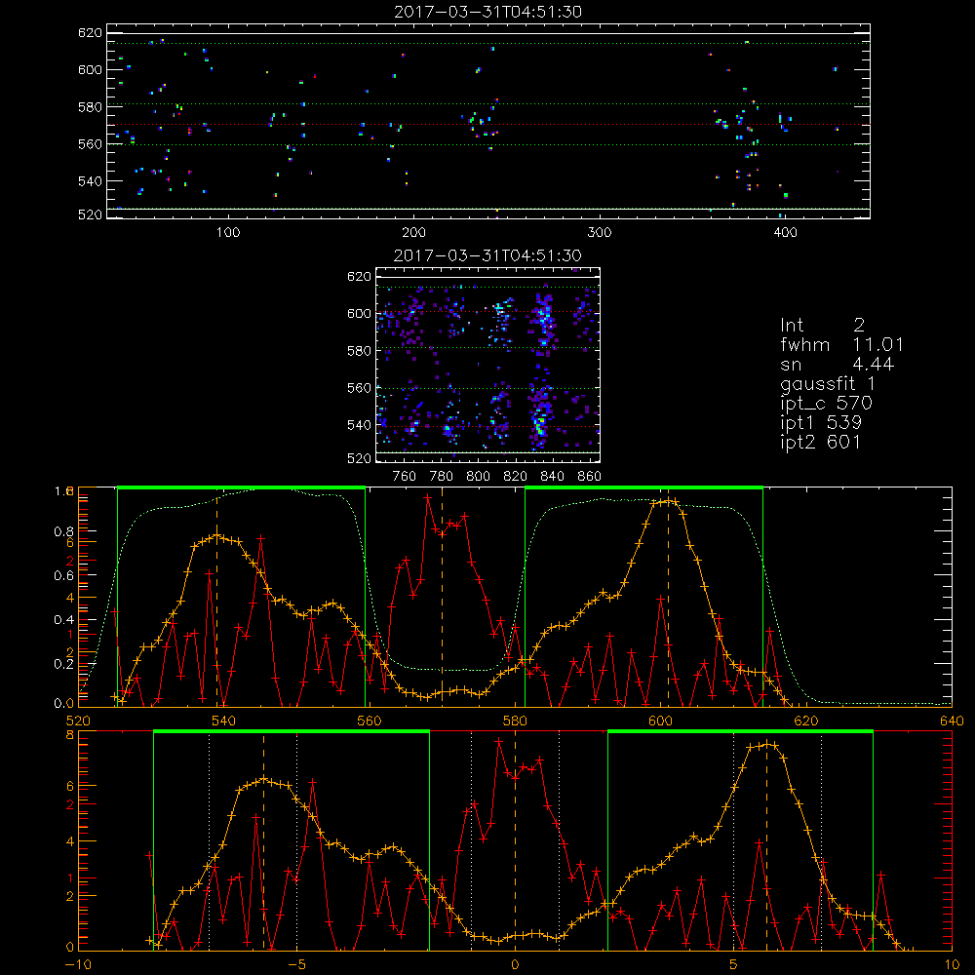Click the top panel title 2017-03-31T04:51:30
The width and height of the screenshot is (975, 975).
(x=488, y=12)
